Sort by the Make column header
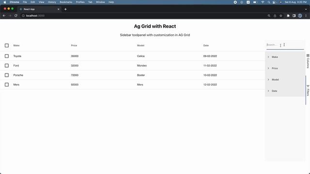The height and width of the screenshot is (174, 310). coord(16,45)
